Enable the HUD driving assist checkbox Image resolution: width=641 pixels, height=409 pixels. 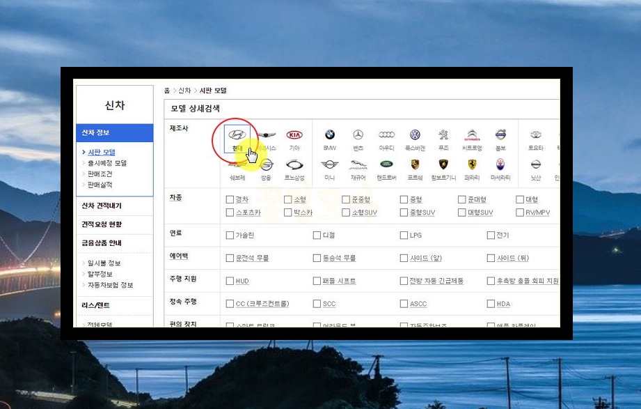point(230,281)
